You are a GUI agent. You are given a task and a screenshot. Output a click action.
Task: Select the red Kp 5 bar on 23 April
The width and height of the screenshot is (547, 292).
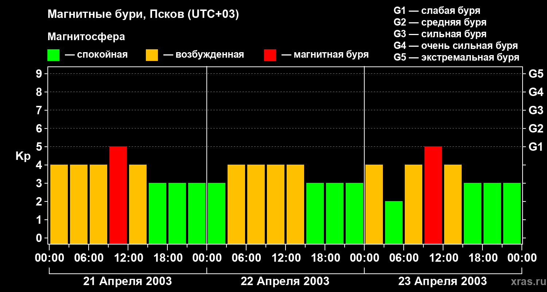(x=433, y=195)
